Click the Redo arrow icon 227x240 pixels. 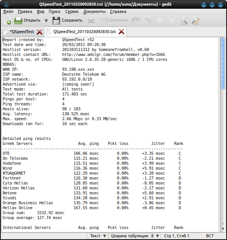(x=136, y=20)
